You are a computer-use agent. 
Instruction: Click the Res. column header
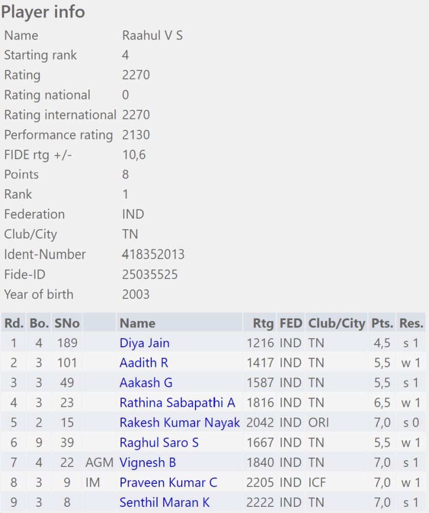pos(411,323)
